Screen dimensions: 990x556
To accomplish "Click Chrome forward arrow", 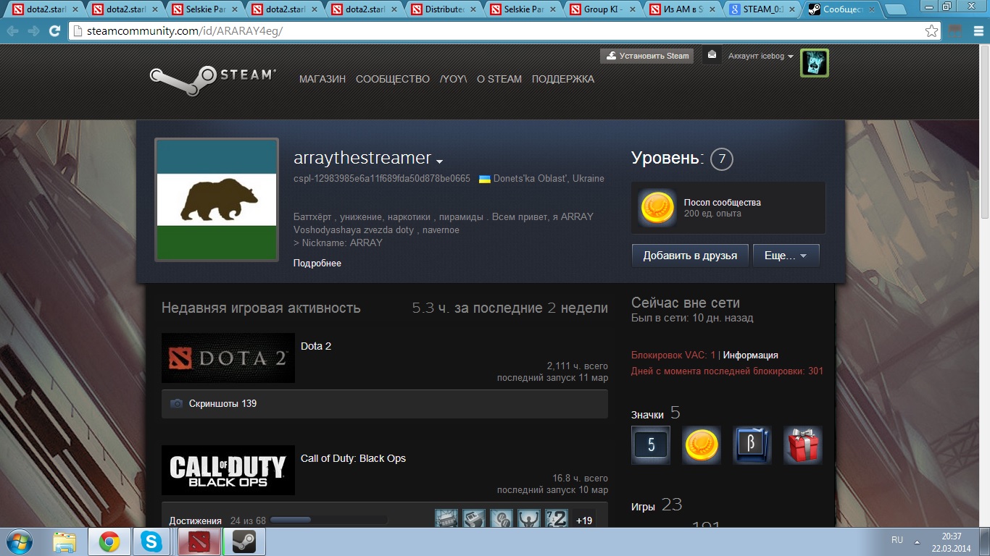I will coord(33,31).
